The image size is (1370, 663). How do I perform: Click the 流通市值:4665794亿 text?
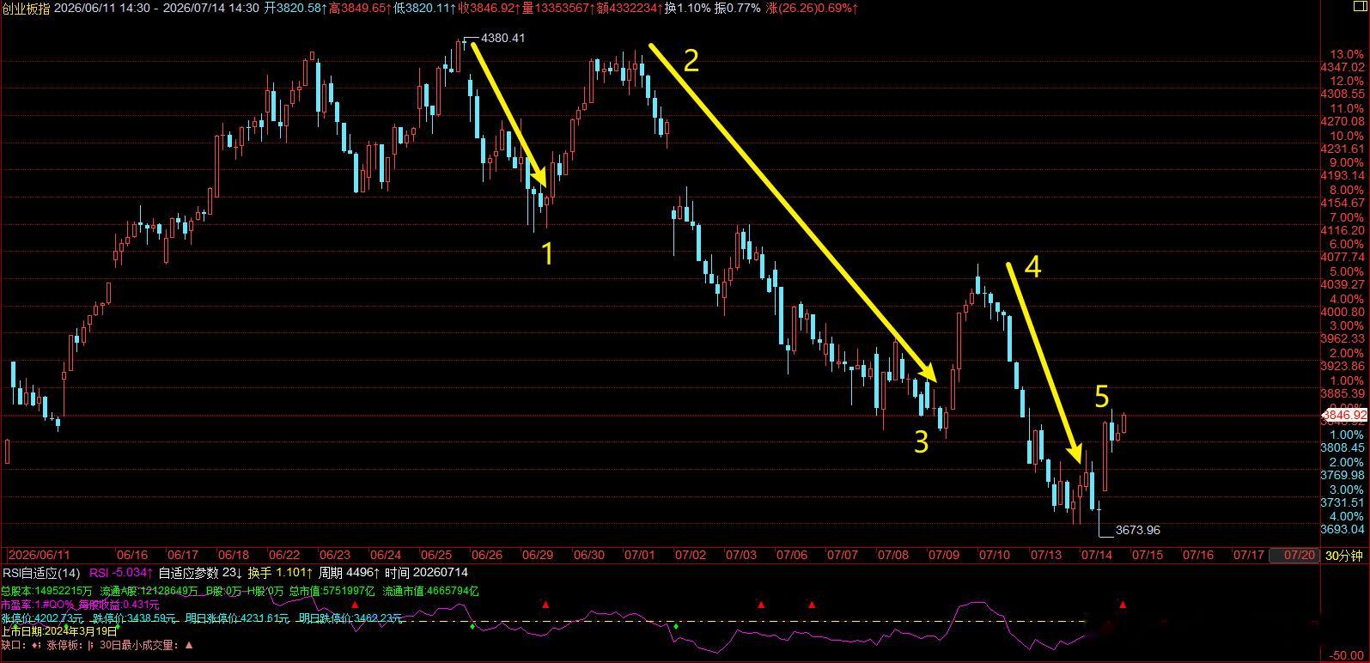pos(430,591)
